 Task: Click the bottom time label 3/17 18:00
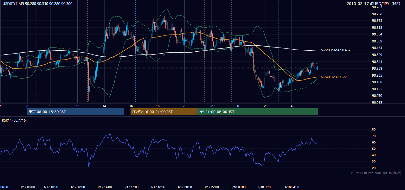tap(158, 187)
